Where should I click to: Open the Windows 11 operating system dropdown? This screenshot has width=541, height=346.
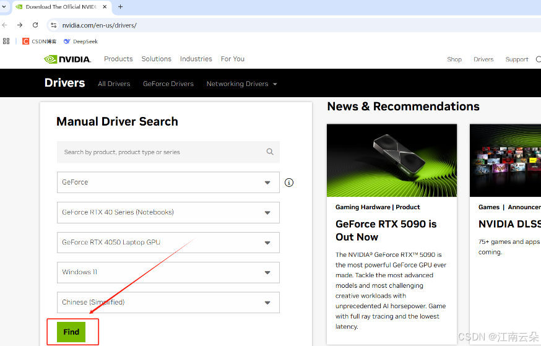[168, 272]
